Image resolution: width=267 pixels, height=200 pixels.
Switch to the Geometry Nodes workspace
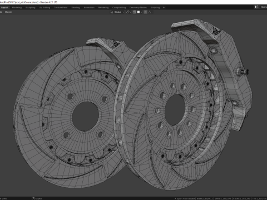click(138, 8)
